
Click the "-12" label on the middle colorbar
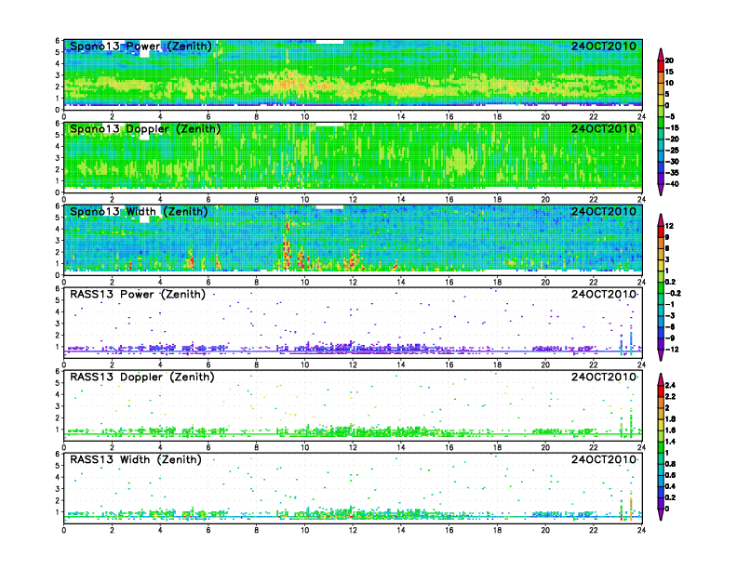coord(672,350)
